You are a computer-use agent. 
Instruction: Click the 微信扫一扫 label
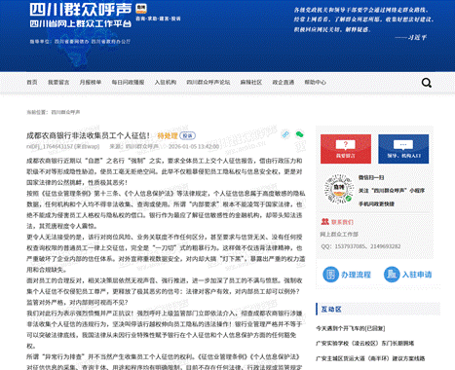(x=371, y=177)
